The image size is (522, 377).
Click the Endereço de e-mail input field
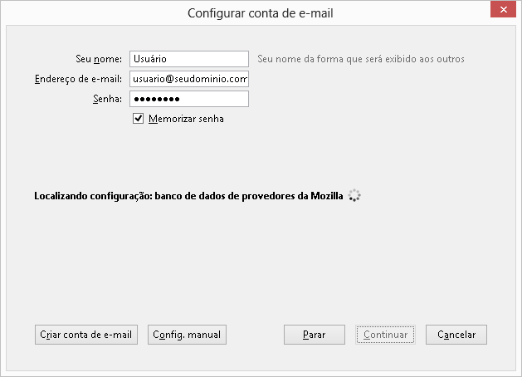point(189,79)
